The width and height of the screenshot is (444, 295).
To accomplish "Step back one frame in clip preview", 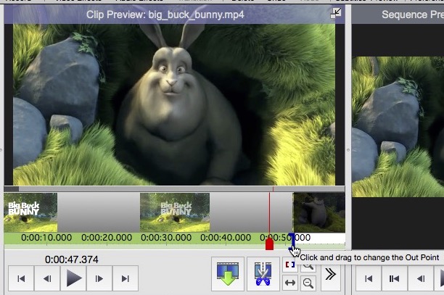I will (x=47, y=278).
